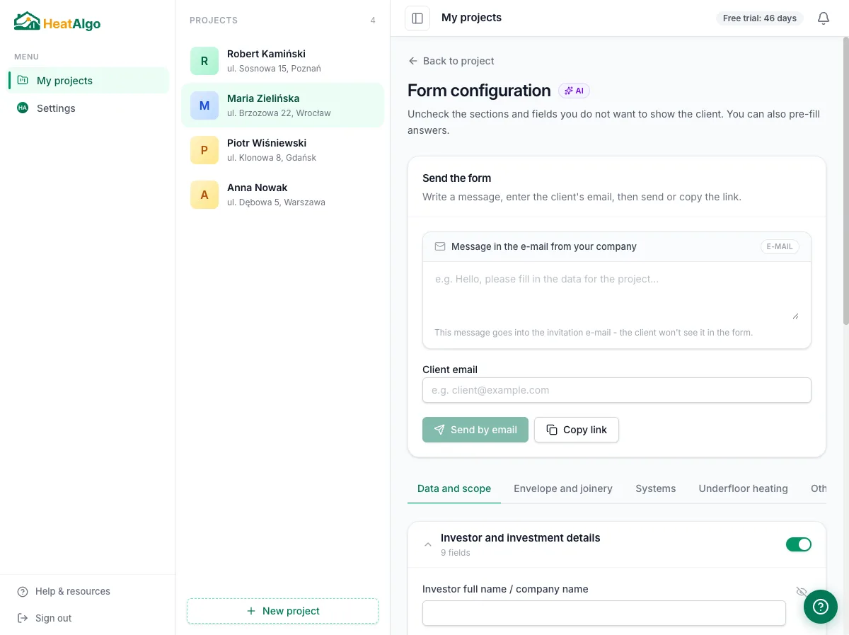Click the My projects folder icon

(23, 80)
